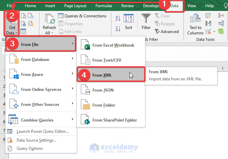Viewport: 228px width, 159px height.
Task: Click the Tell Me lightbulb icon
Action: [x=226, y=6]
